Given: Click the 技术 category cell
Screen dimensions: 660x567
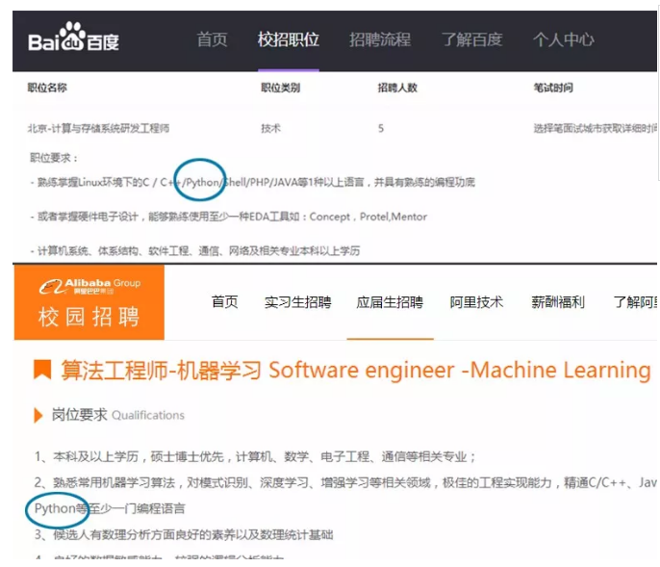Looking at the screenshot, I should (270, 128).
